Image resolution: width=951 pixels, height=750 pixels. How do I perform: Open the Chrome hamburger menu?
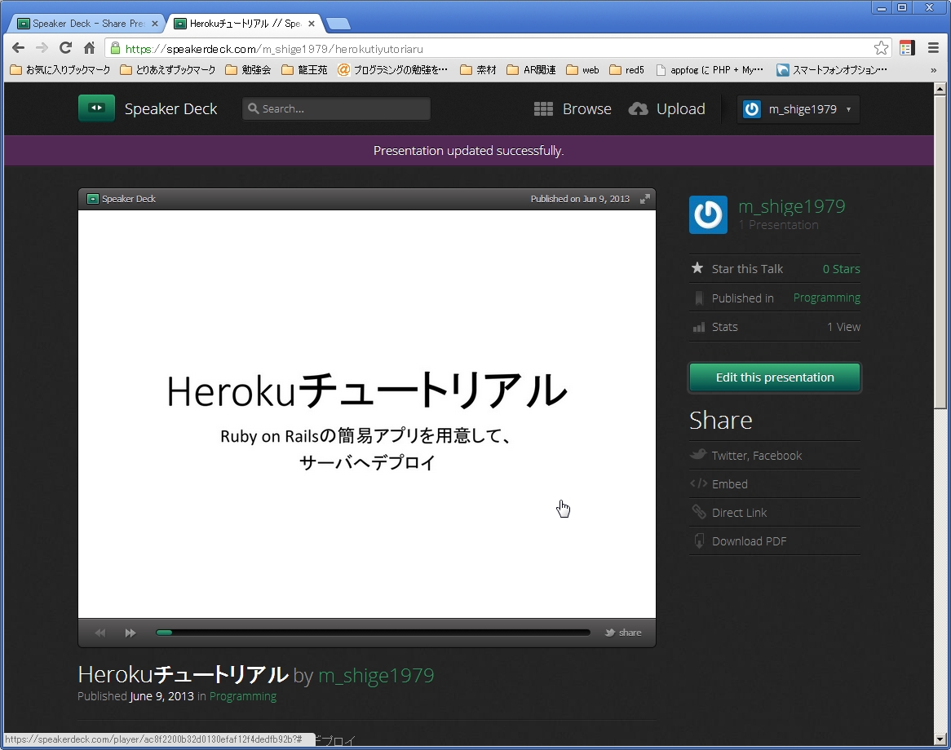click(933, 48)
